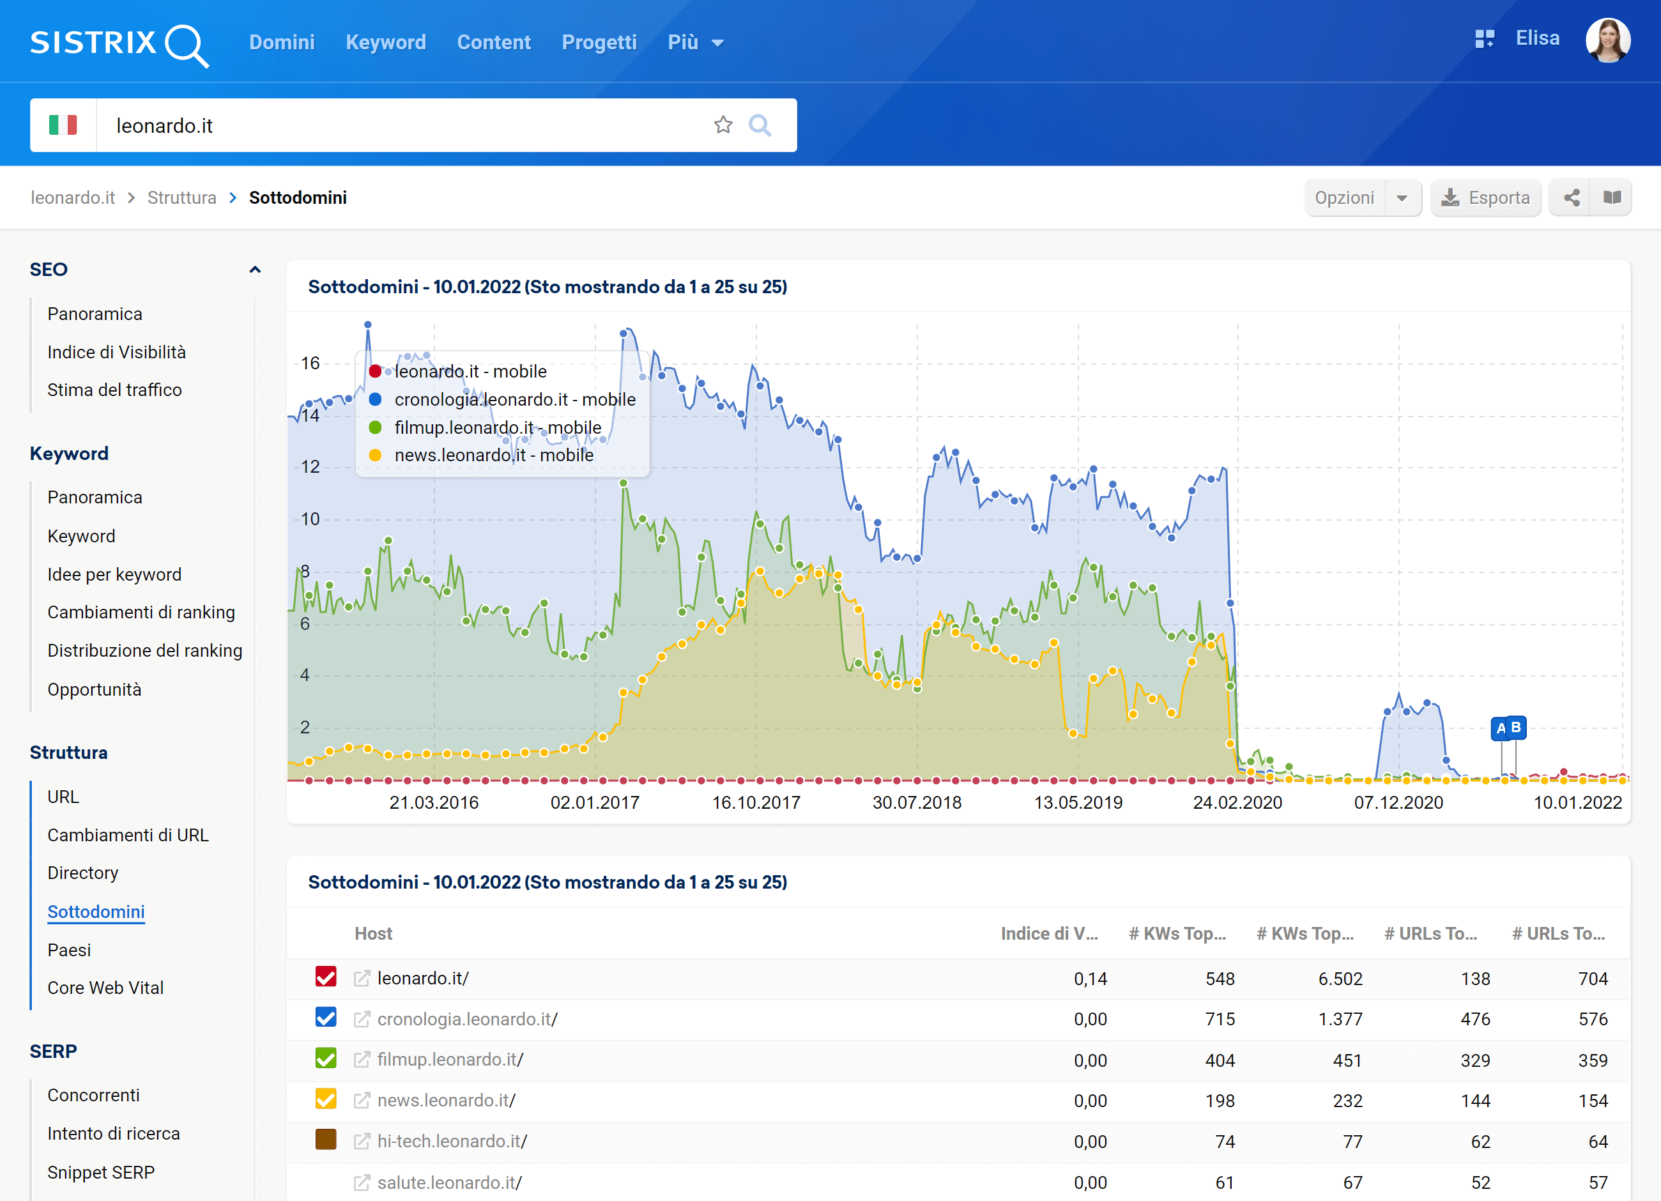Open Core Web Vital page

[105, 989]
